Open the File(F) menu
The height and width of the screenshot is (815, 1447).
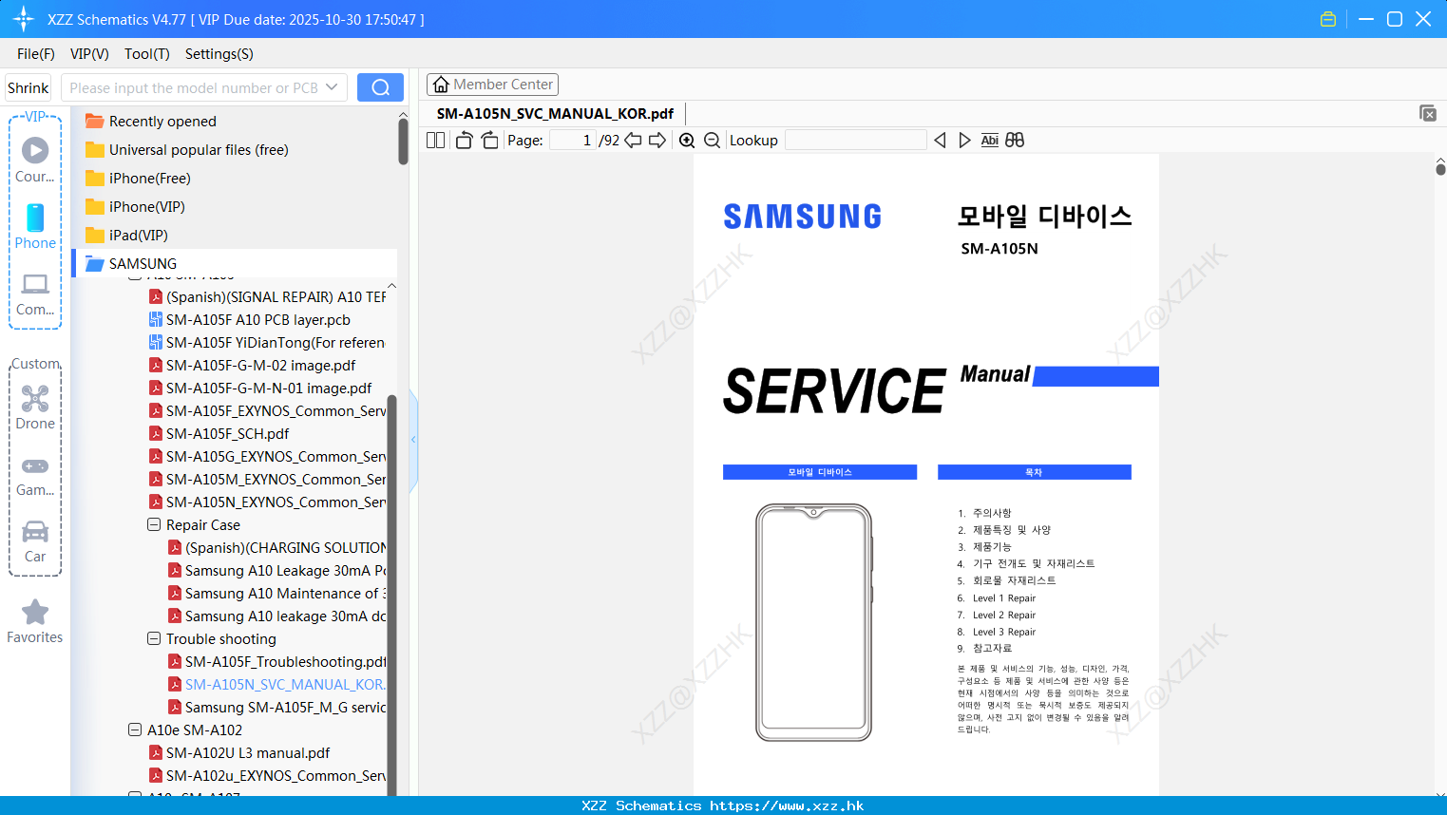(x=36, y=54)
